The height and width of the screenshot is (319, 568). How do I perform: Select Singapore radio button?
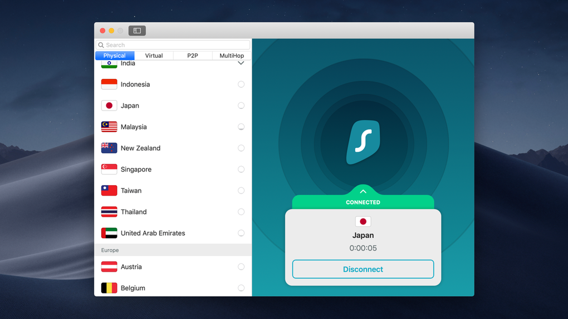(x=241, y=170)
